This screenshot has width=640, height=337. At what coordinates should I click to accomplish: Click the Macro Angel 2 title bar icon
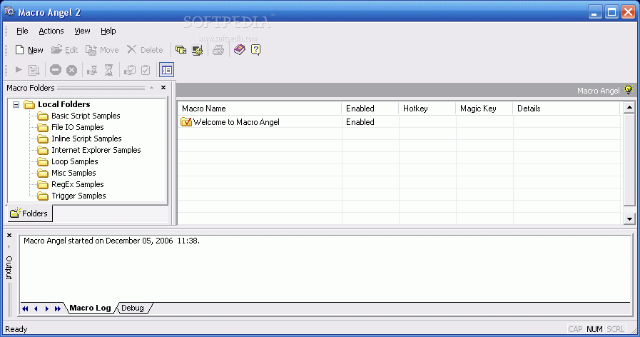9,11
